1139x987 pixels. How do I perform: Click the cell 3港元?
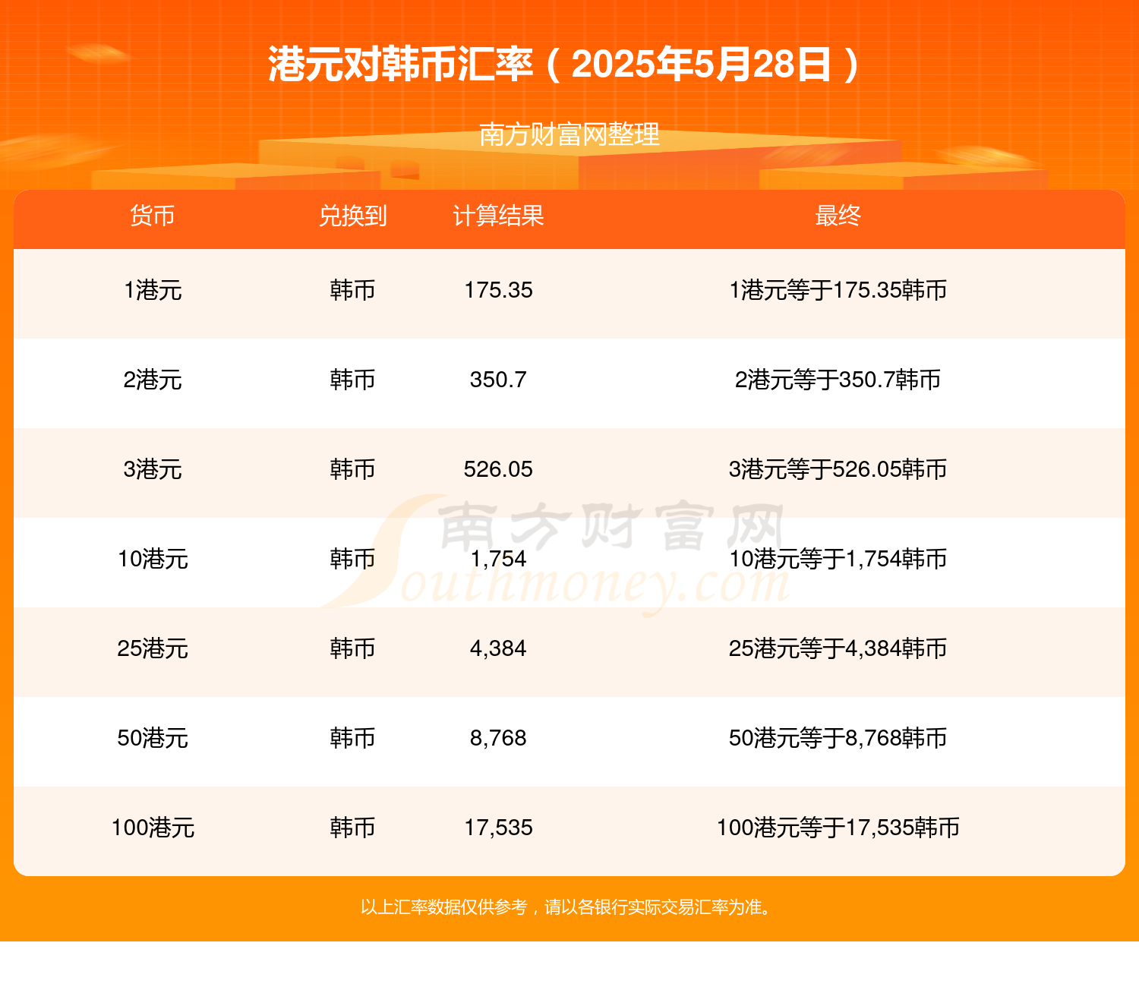coord(153,469)
